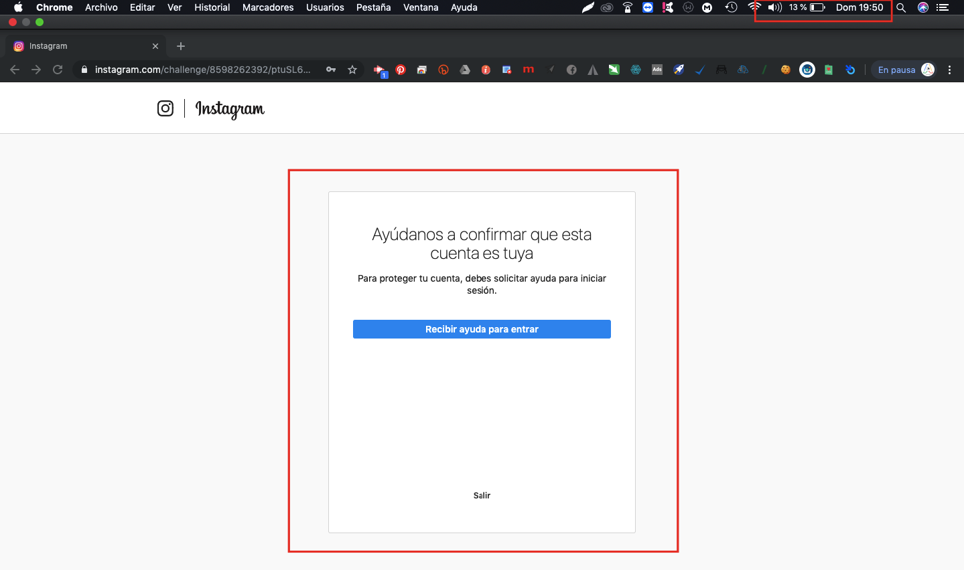Click the cookie extension icon
The image size is (964, 570).
(786, 70)
